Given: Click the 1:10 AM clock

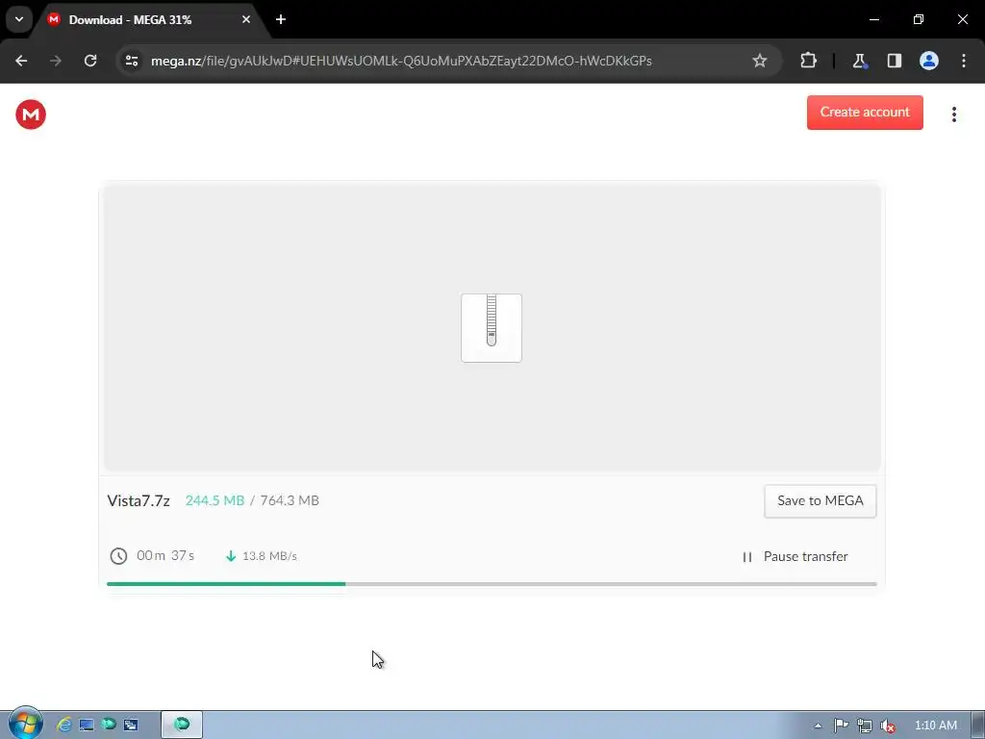Looking at the screenshot, I should tap(935, 726).
